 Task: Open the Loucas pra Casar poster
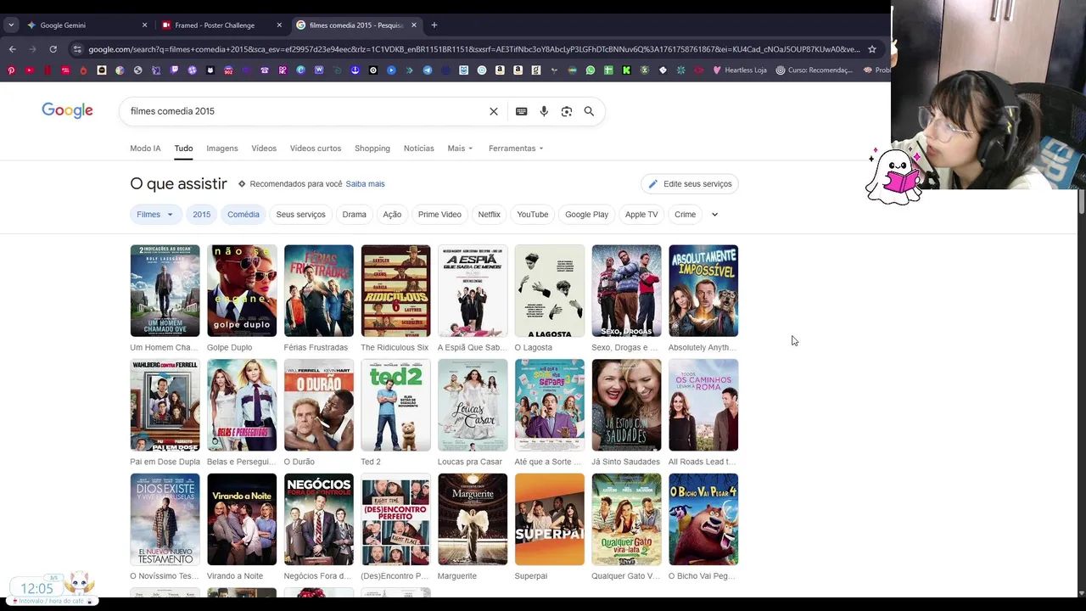473,405
